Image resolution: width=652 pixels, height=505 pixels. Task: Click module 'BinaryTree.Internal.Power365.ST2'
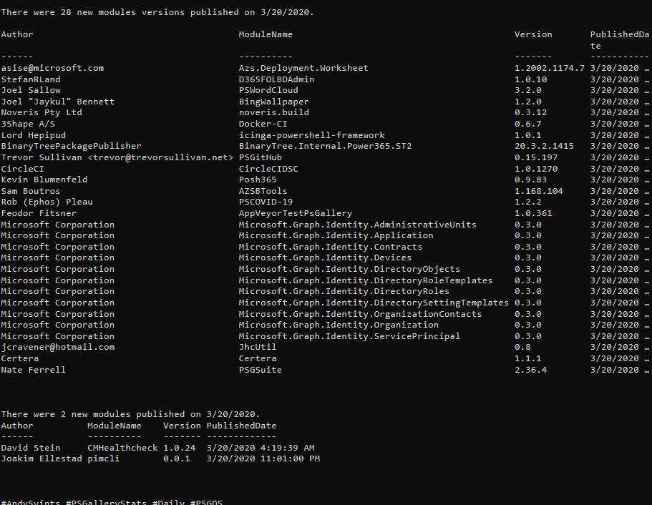click(325, 147)
